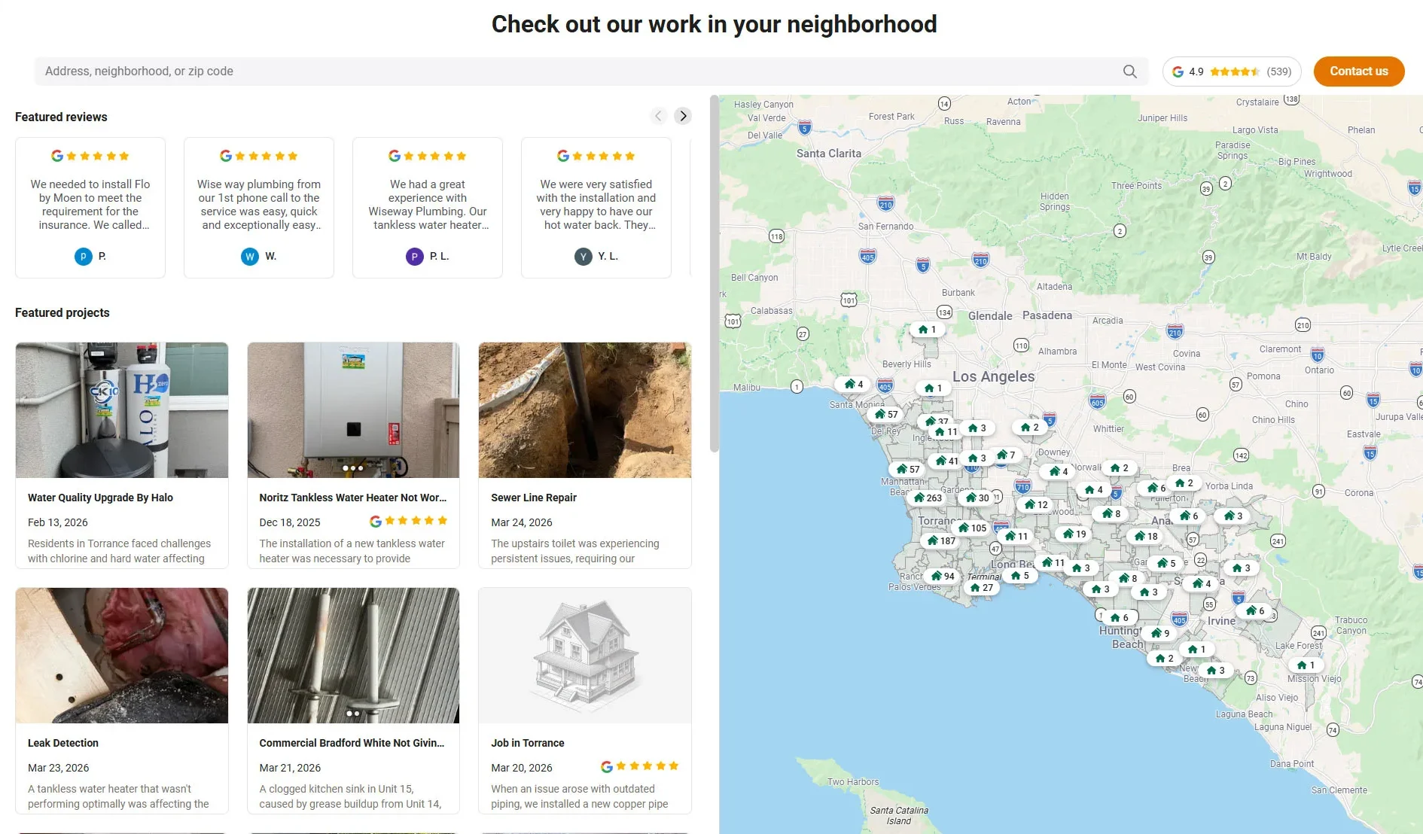Image resolution: width=1423 pixels, height=834 pixels.
Task: Click the 187 project marker near Long Beach
Action: [x=939, y=540]
